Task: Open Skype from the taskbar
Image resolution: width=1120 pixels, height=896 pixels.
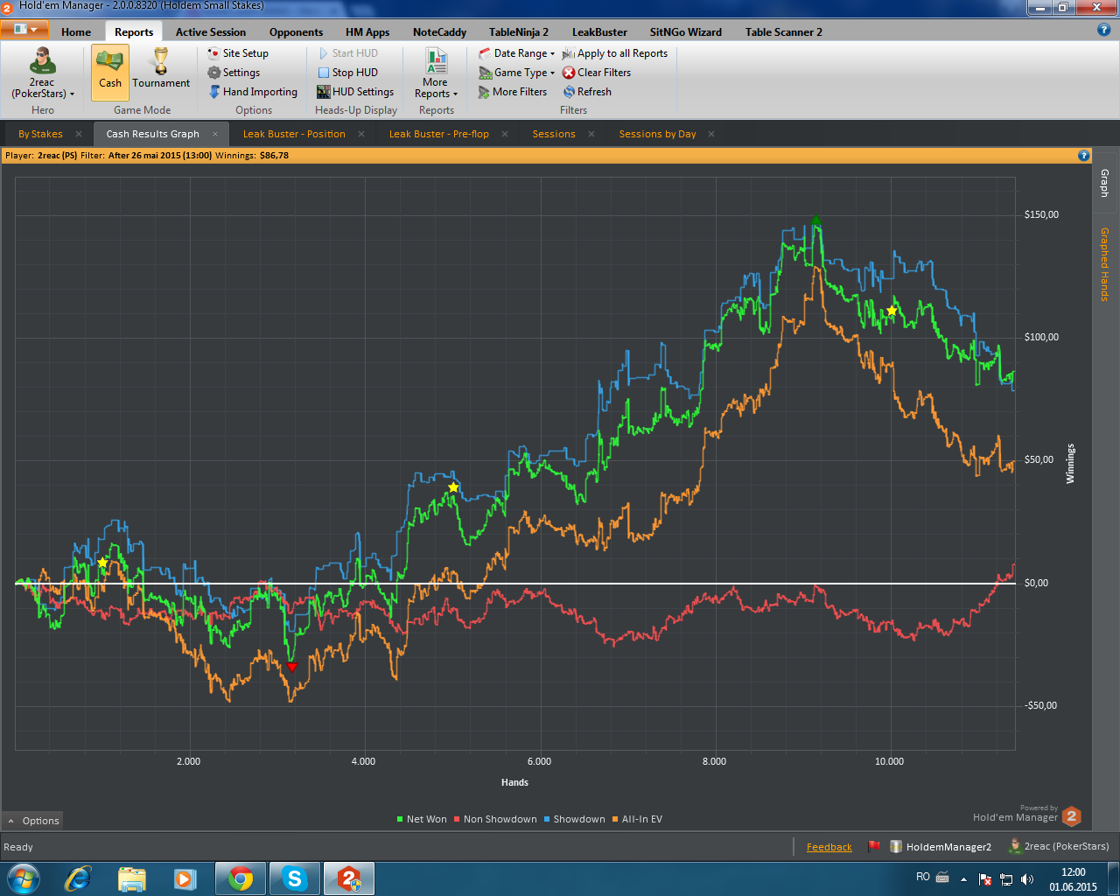Action: (295, 878)
